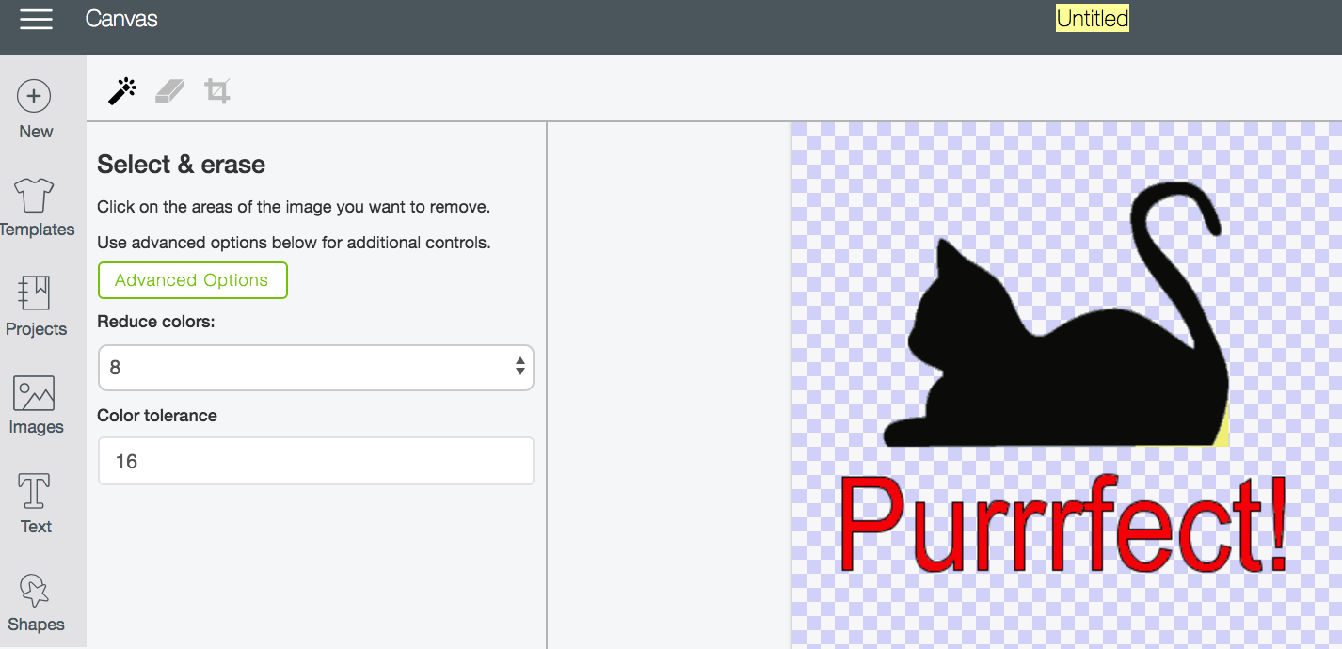Click the New plus icon

tap(35, 96)
